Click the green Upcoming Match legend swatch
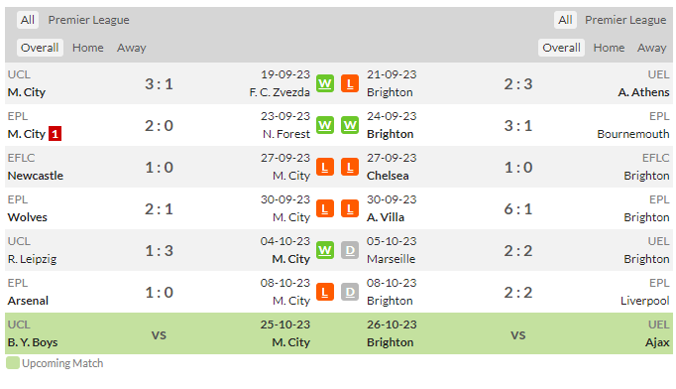Screen dimensions: 676x389 click(13, 363)
